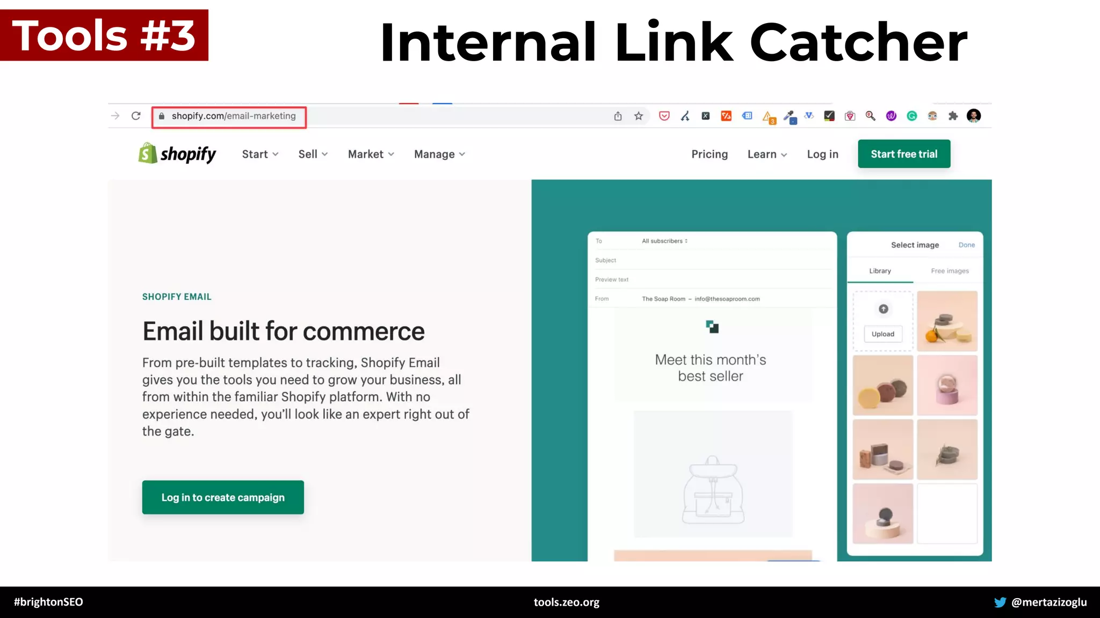Expand the Learn menu dropdown

pos(767,154)
